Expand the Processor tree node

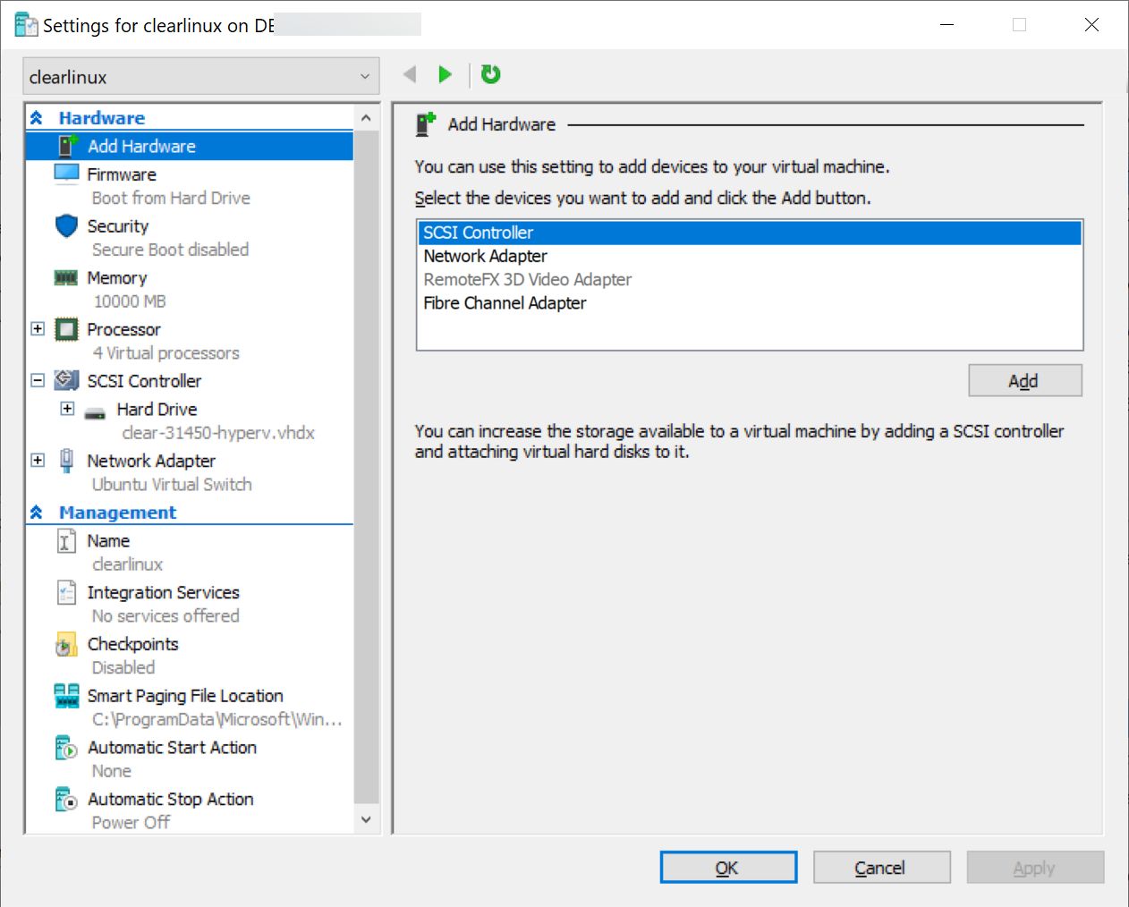point(38,328)
